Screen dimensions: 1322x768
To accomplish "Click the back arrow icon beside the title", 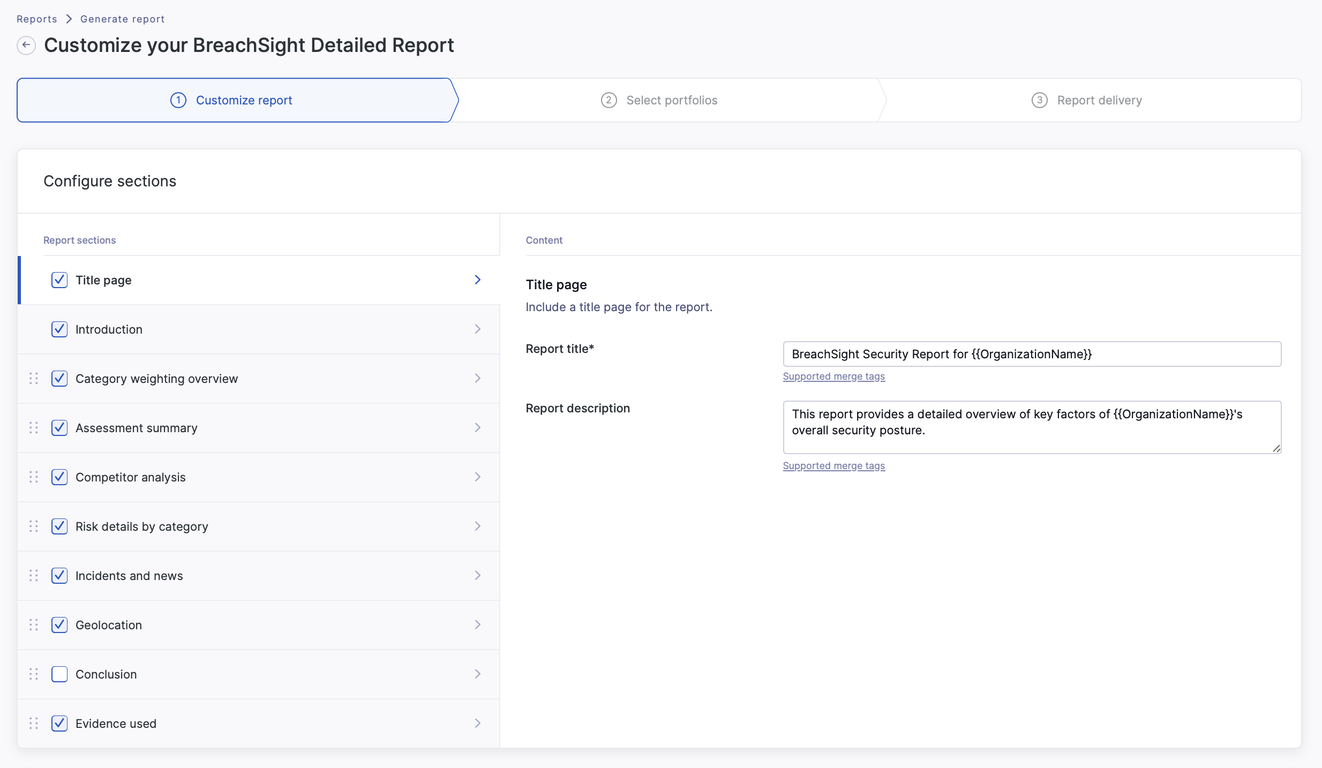I will (26, 46).
